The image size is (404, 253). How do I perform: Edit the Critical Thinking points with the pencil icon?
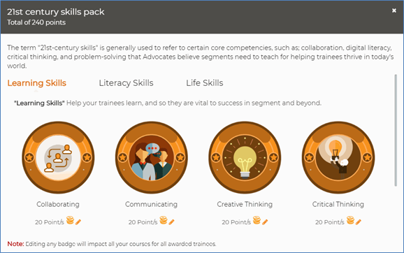pyautogui.click(x=358, y=222)
